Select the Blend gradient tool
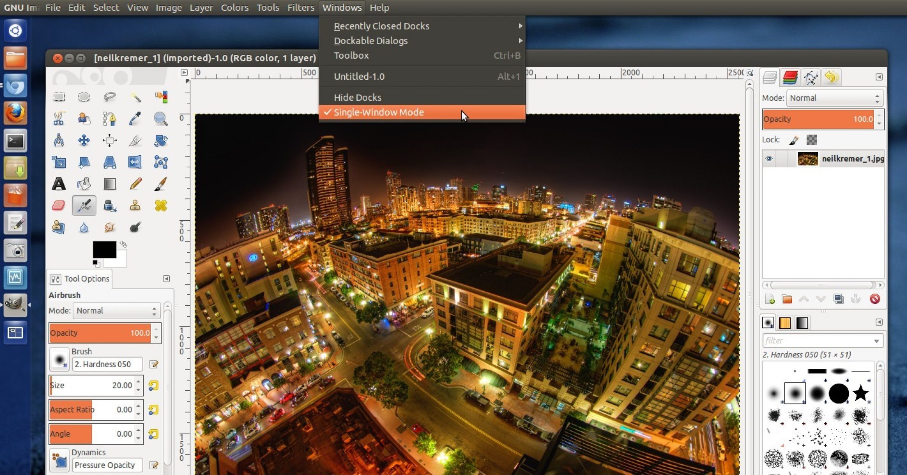This screenshot has width=907, height=475. point(110,184)
